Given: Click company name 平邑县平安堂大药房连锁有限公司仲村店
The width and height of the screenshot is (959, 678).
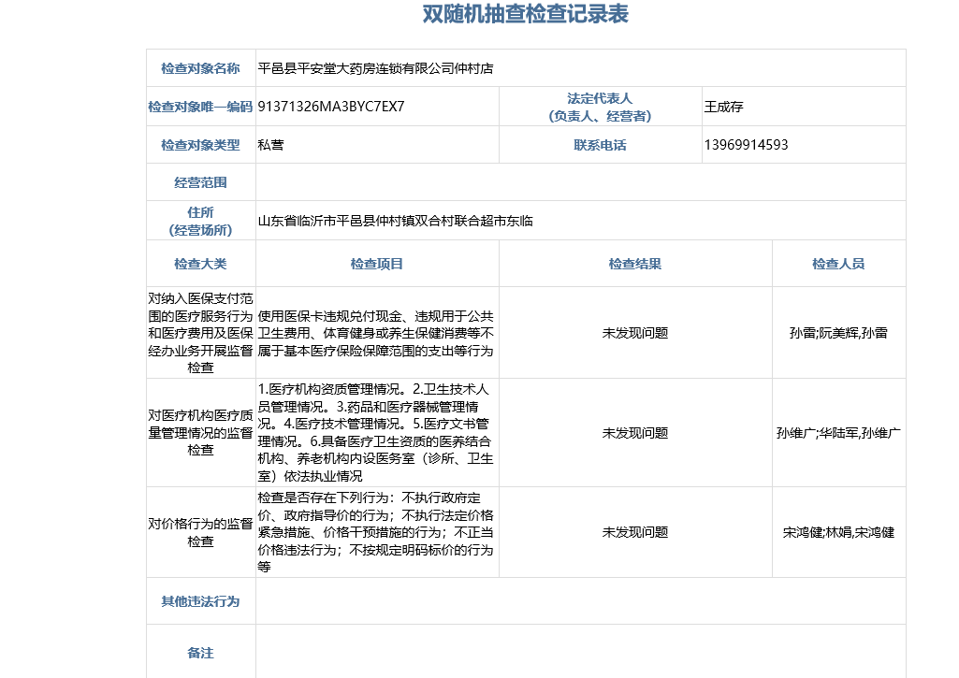Looking at the screenshot, I should pyautogui.click(x=375, y=68).
